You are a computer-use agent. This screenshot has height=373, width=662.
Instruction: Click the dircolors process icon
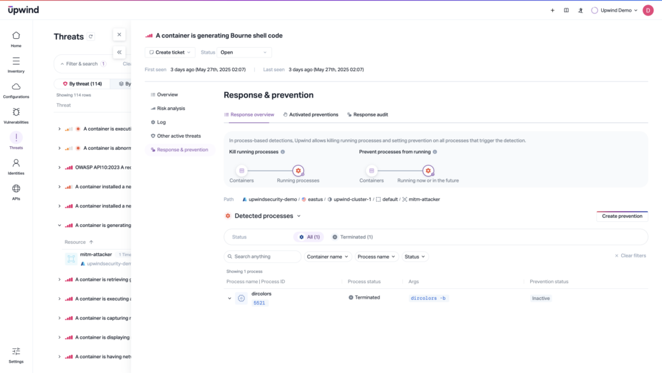pyautogui.click(x=242, y=298)
